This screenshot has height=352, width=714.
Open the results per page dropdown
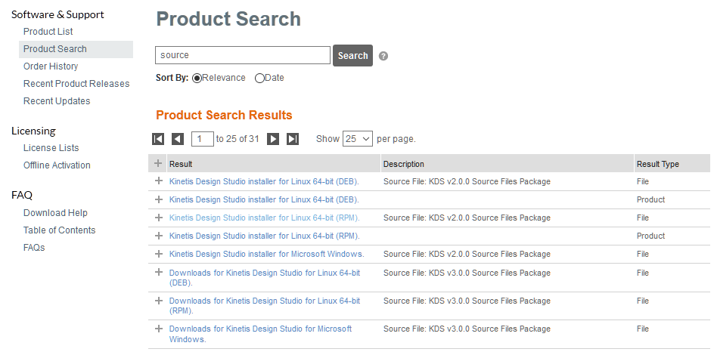tap(358, 139)
